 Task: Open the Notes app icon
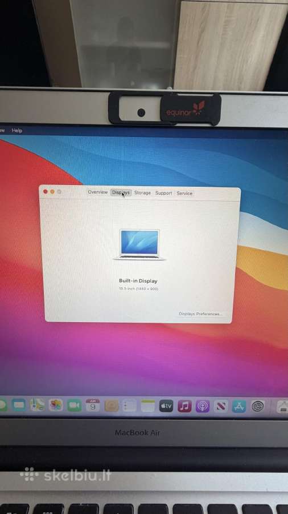pos(148,406)
